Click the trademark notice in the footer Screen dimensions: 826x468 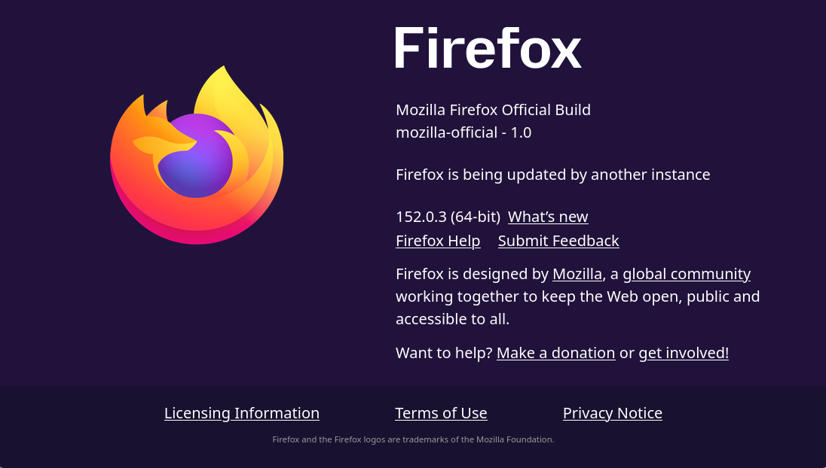point(413,439)
